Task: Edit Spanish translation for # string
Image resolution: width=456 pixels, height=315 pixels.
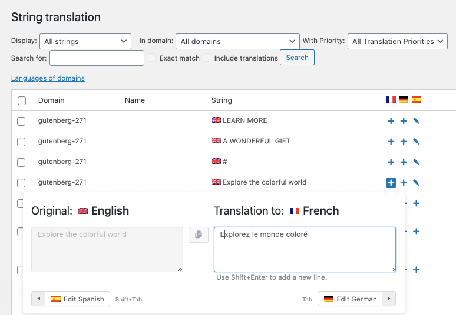Action: point(417,162)
